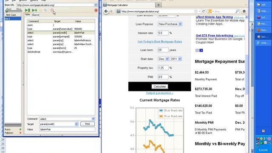Reload the page in Firefox
Screen dimensions: 272x153
click(204, 11)
